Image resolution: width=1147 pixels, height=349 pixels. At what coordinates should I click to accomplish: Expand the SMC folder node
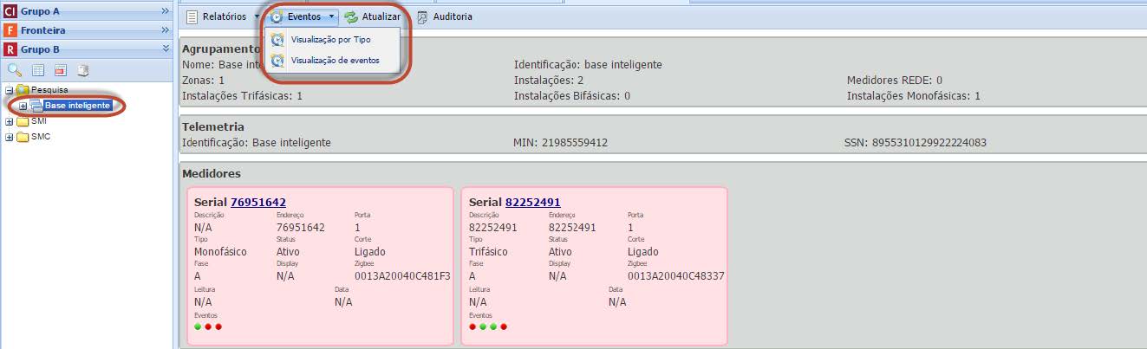[10, 137]
